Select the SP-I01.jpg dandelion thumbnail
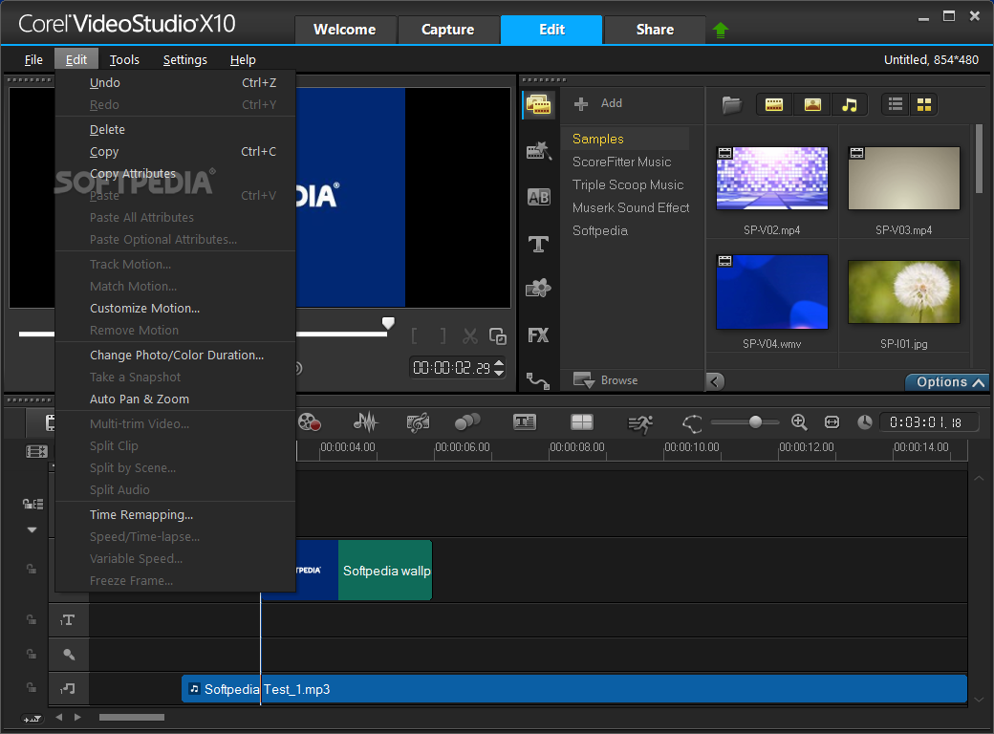Viewport: 994px width, 734px height. coord(903,291)
